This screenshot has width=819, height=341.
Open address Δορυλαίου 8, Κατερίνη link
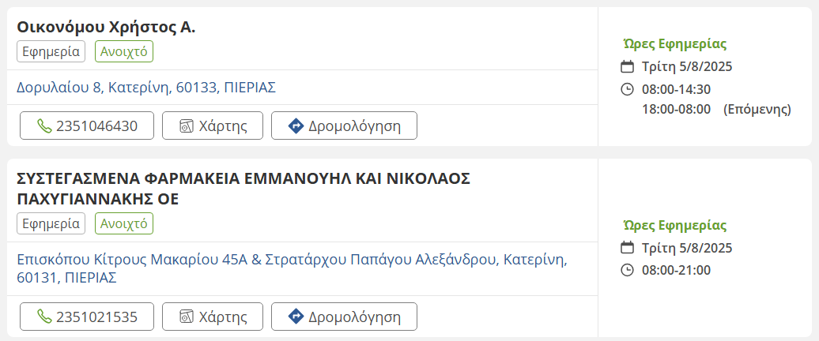(x=146, y=87)
